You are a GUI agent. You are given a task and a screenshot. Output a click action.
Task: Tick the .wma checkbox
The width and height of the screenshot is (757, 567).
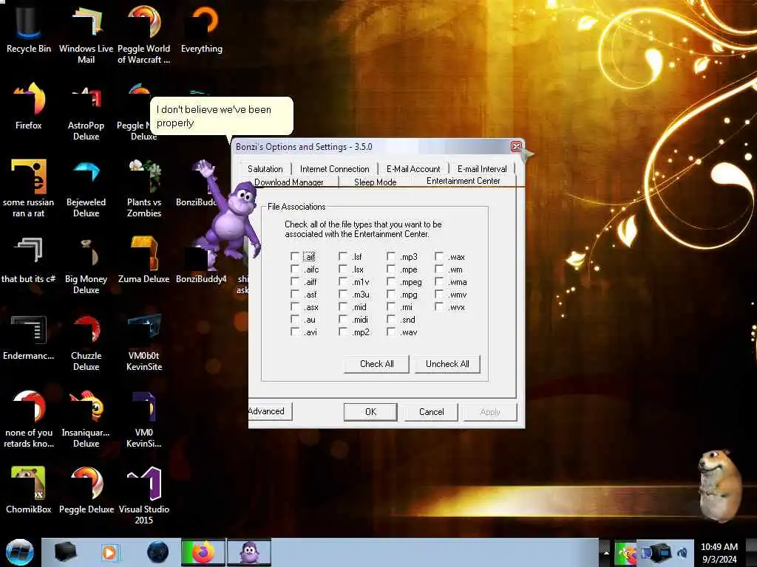tap(439, 281)
